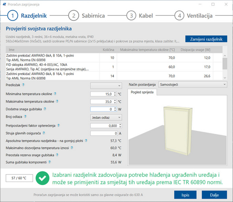Sort by Maksimalna temperatura okoline column header
Image resolution: width=233 pixels, height=202 pixels.
tap(147, 50)
